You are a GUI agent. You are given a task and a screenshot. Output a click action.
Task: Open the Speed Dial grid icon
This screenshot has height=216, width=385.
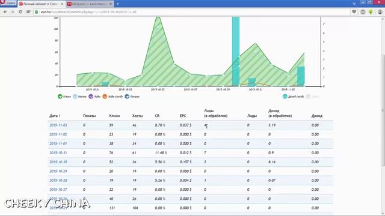click(28, 12)
